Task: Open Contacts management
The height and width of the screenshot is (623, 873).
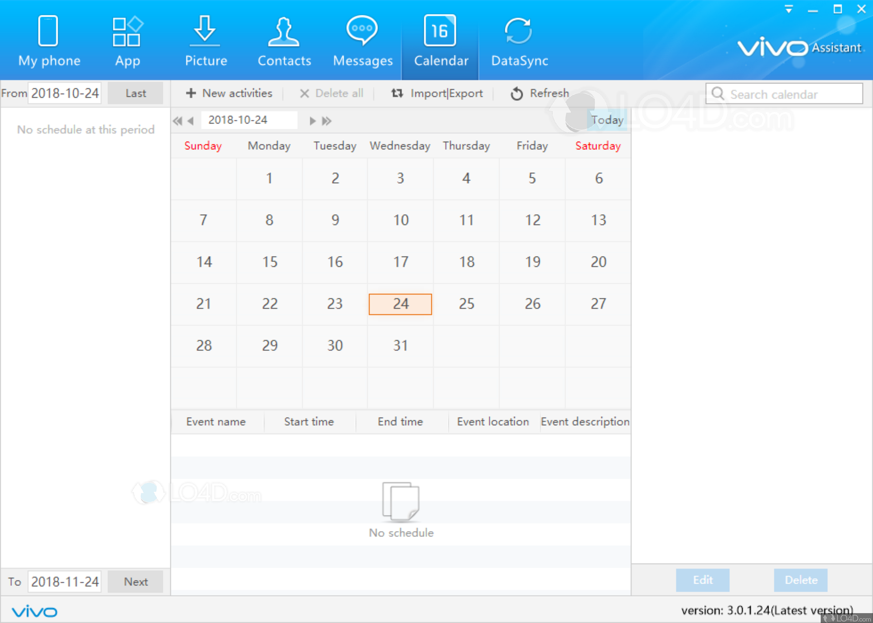Action: tap(284, 40)
